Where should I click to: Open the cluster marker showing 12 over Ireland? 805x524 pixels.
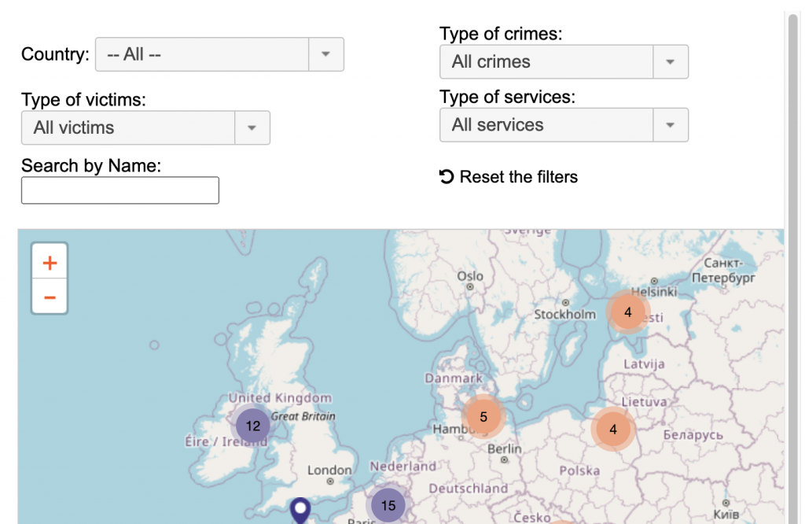click(x=252, y=426)
